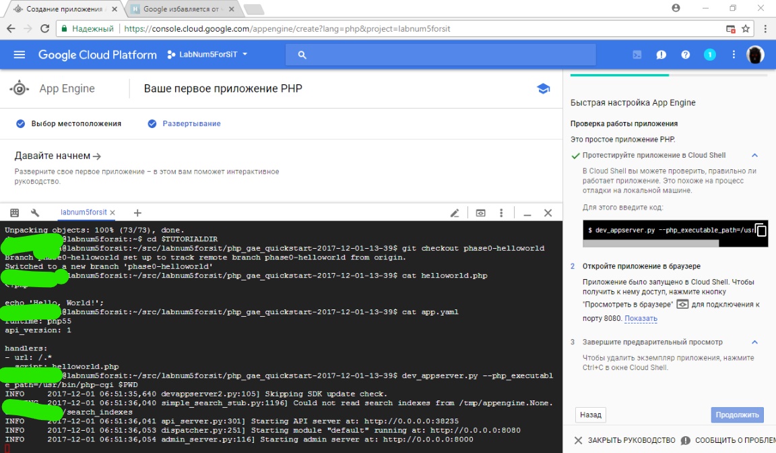Open the Cloud Shell keyboard grid icon
The height and width of the screenshot is (453, 776).
pos(14,212)
